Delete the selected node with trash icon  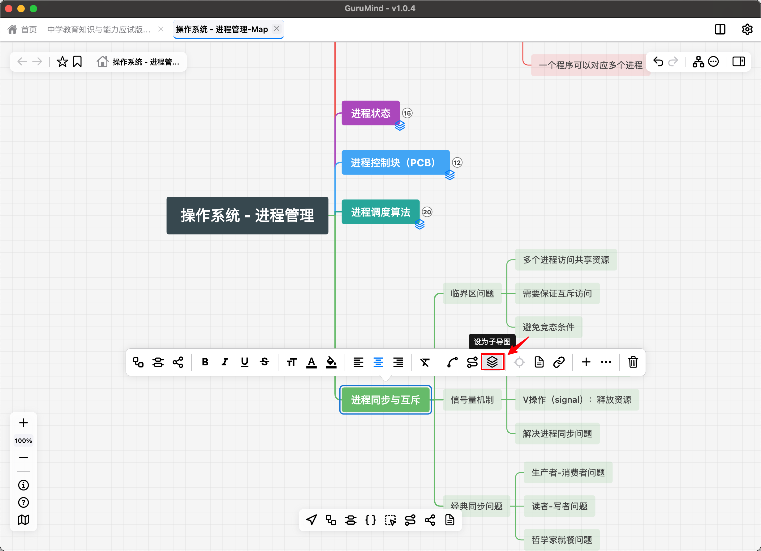633,362
